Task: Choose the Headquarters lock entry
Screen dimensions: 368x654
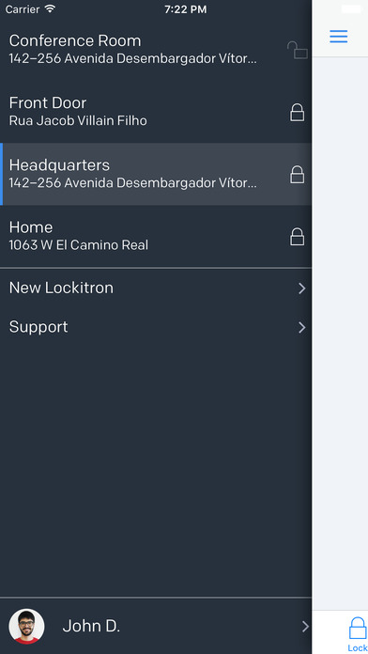Action: [x=156, y=174]
